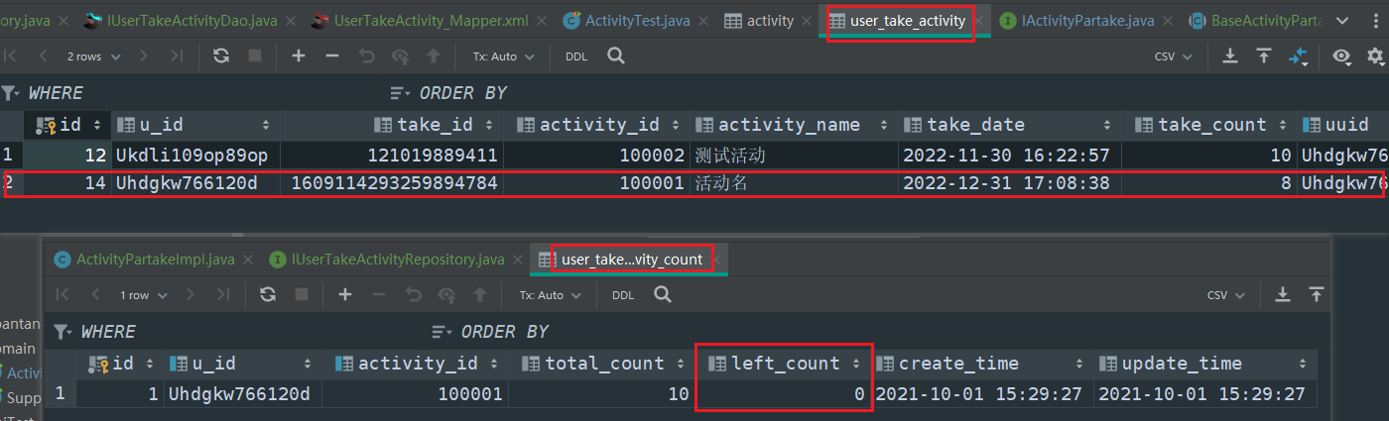
Task: Switch to ActivityPartakeImpl.java tab
Action: (x=145, y=260)
